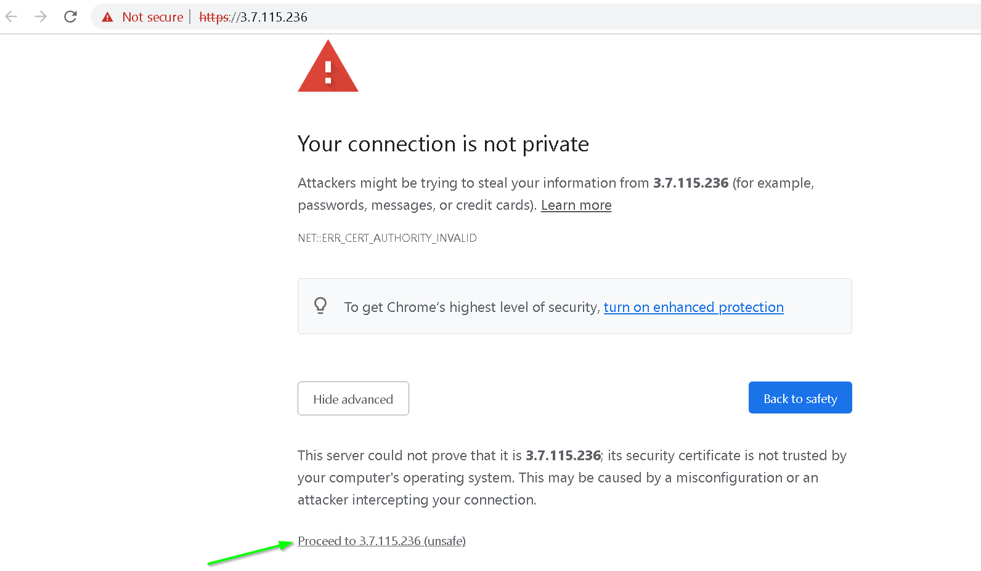Viewport: 981px width, 571px height.
Task: Click bold 3.7.115.236 in the Attackers sentence
Action: pos(691,183)
